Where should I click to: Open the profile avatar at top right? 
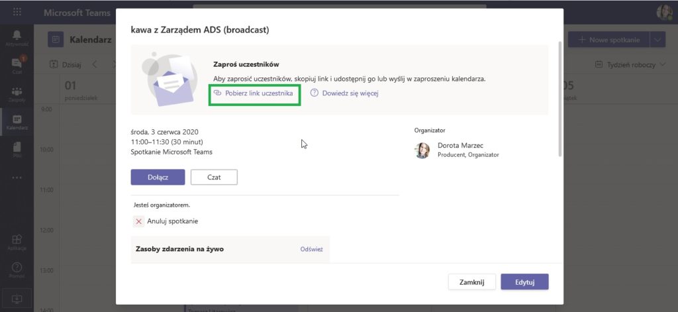coord(664,13)
